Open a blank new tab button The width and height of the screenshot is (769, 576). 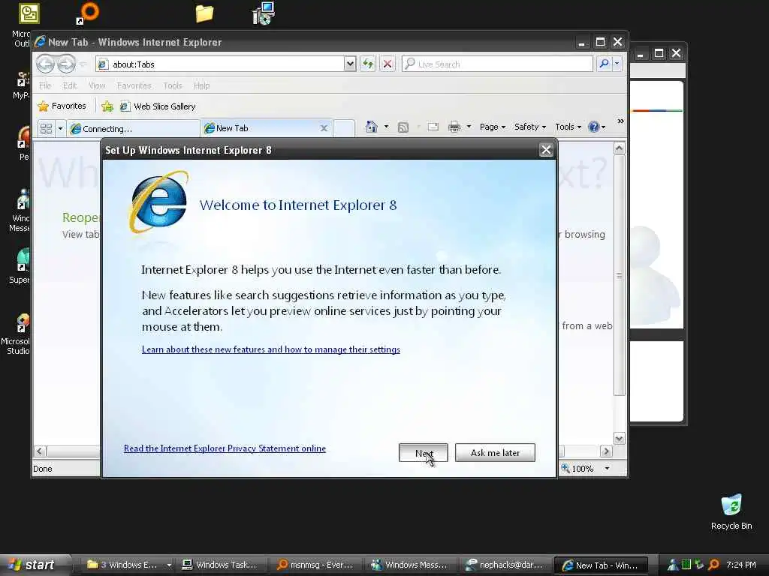pos(344,128)
